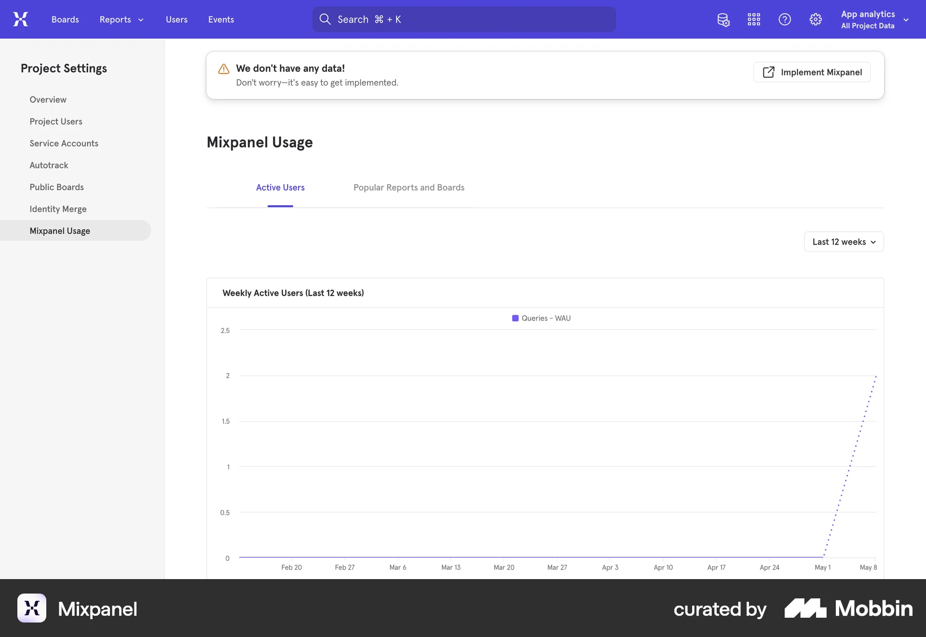Click the Project Settings sidebar heading

coord(64,69)
